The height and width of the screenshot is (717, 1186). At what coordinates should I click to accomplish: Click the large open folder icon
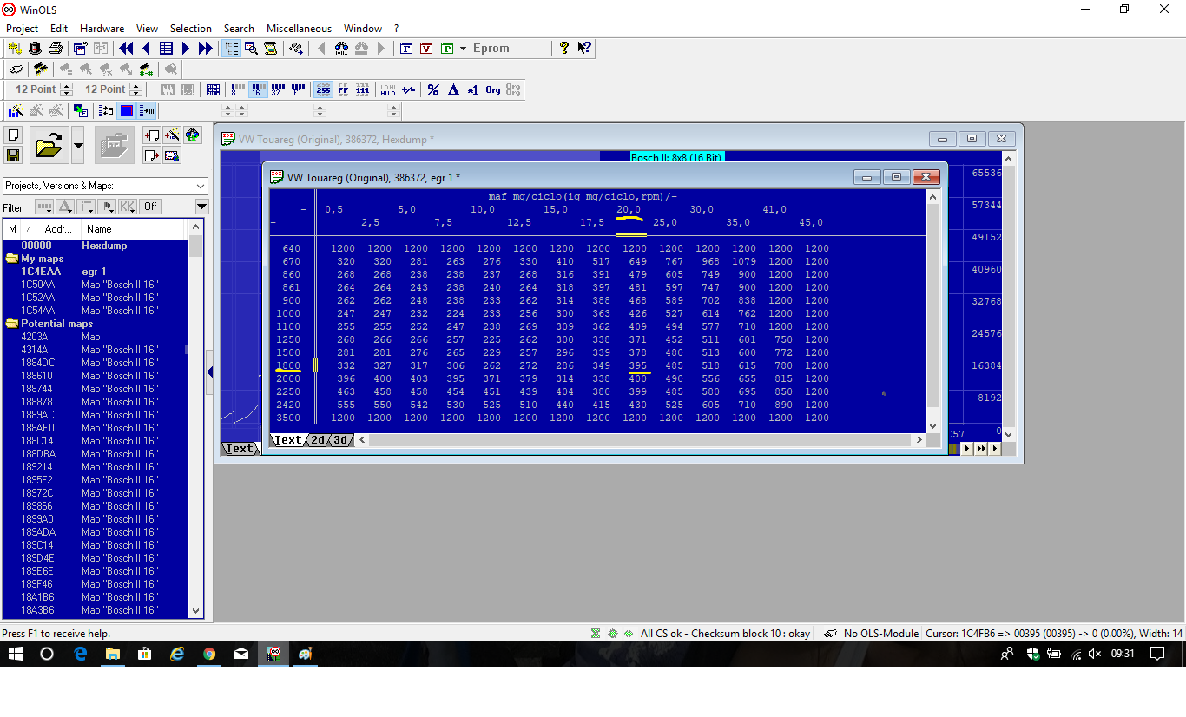click(x=49, y=145)
